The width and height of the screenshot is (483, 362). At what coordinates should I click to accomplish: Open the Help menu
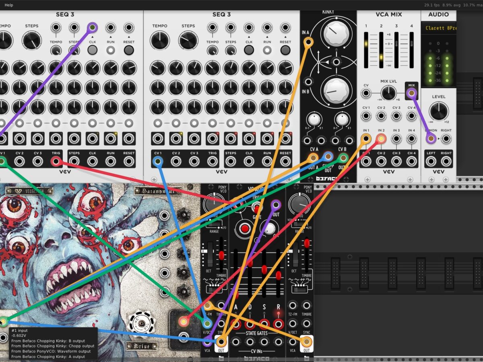(x=9, y=5)
